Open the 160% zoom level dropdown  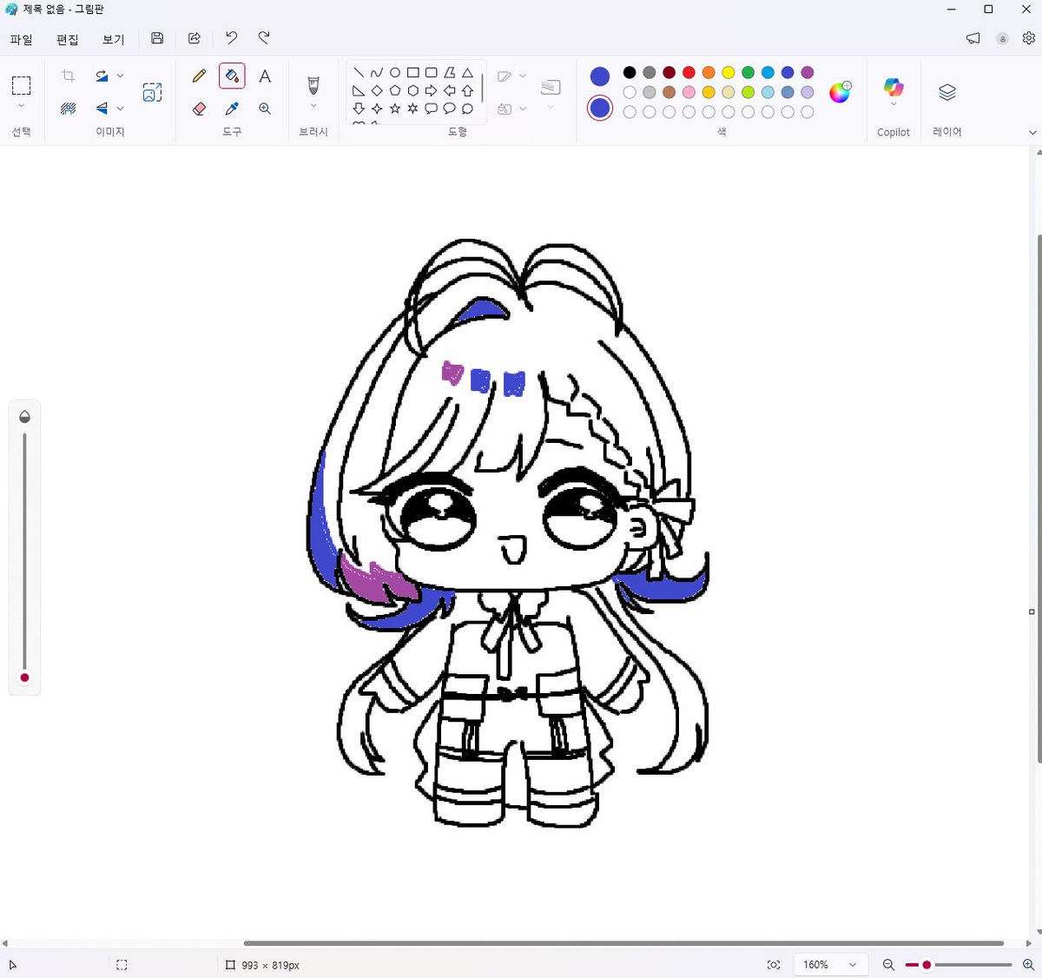point(829,965)
